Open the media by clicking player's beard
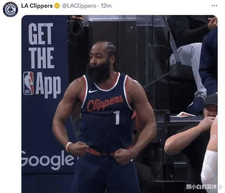This screenshot has height=193, width=225. (x=99, y=72)
